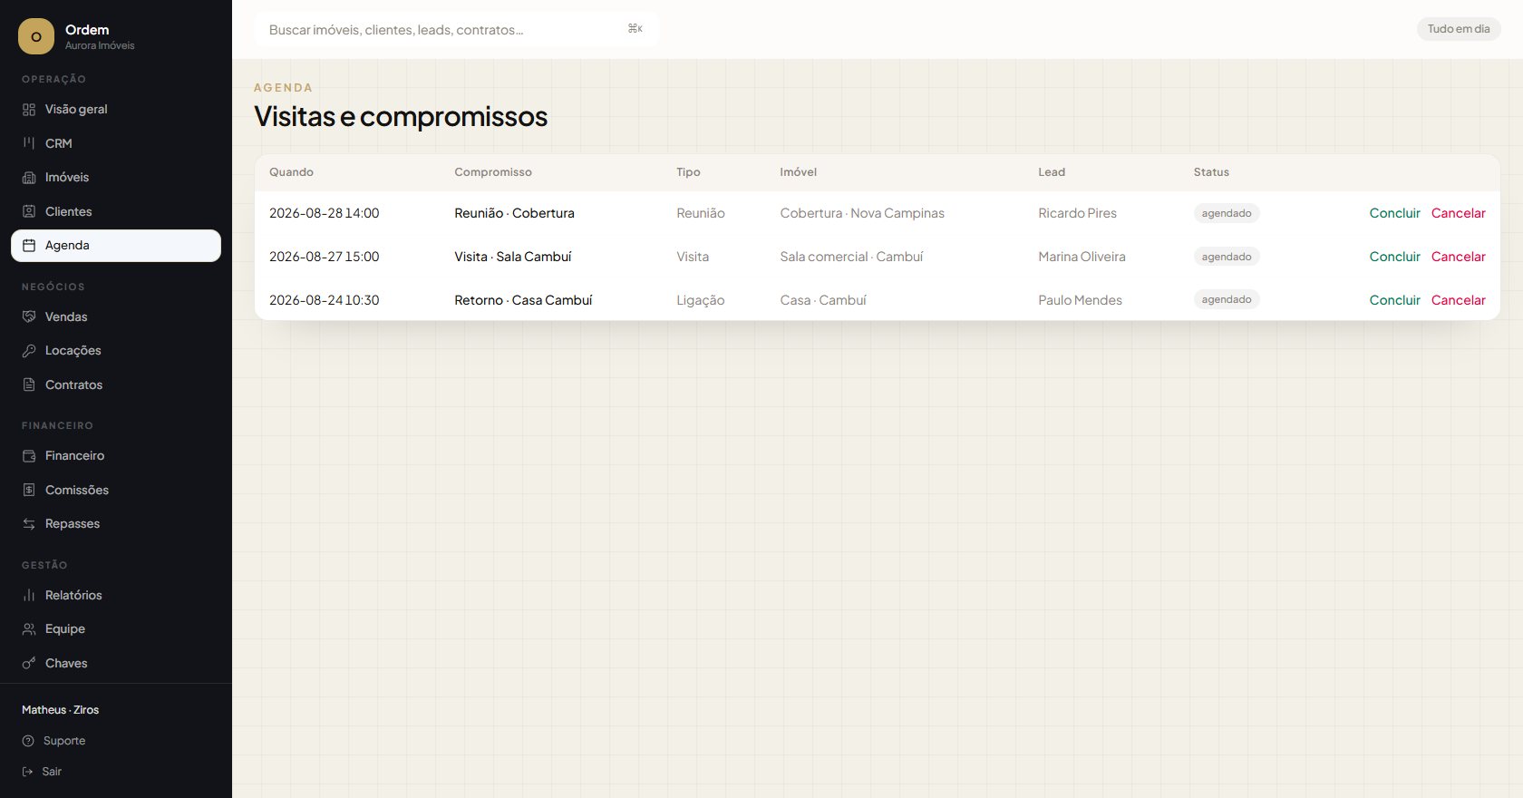
Task: Click agendado badge for Ricardo Pires
Action: click(1227, 213)
